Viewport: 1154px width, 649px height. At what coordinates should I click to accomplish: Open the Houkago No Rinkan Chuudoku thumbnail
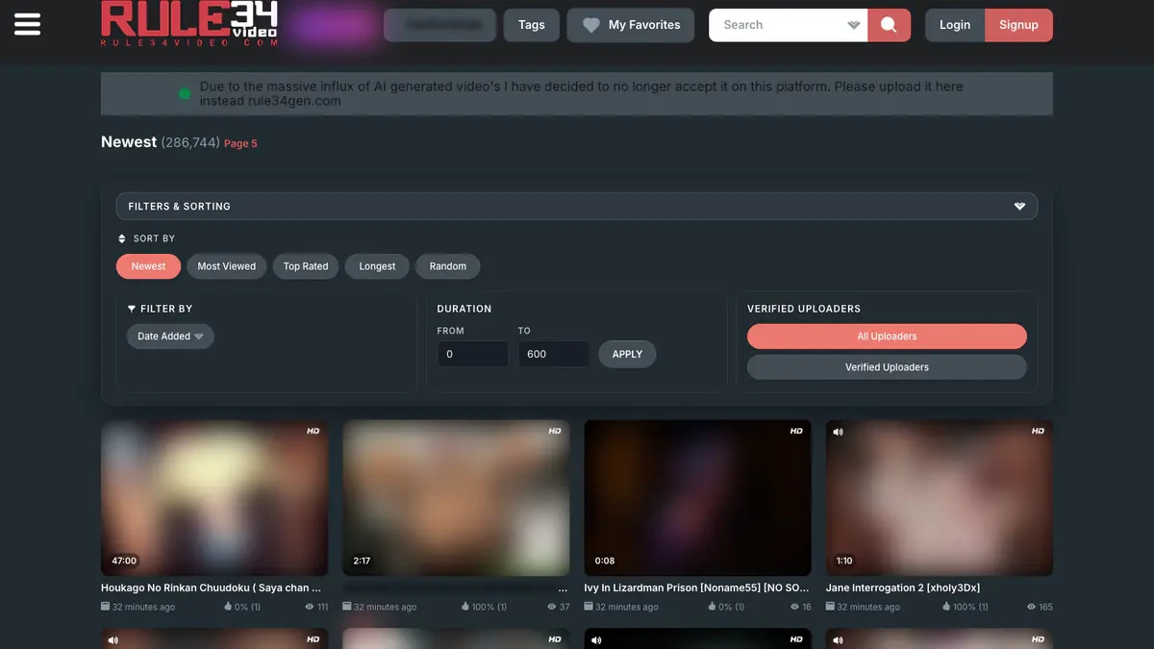click(214, 498)
